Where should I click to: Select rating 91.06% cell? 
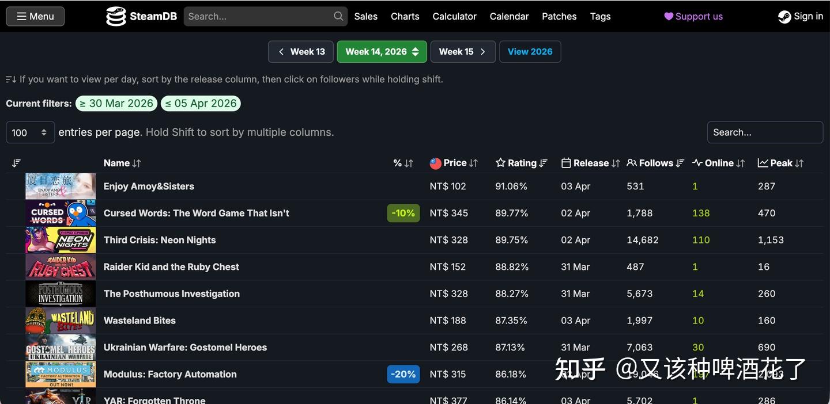511,186
